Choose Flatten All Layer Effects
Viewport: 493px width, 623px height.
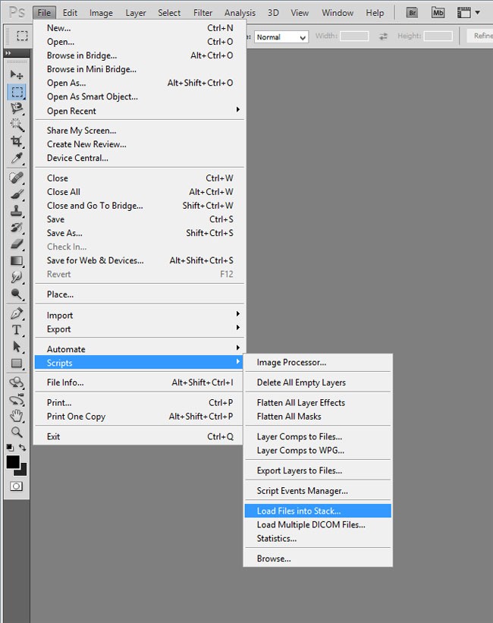(x=318, y=402)
